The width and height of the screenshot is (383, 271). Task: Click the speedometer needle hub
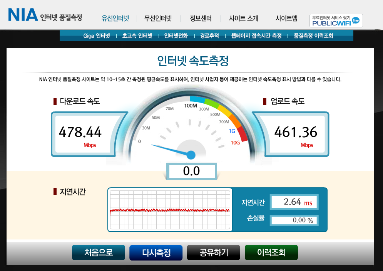[191, 155]
